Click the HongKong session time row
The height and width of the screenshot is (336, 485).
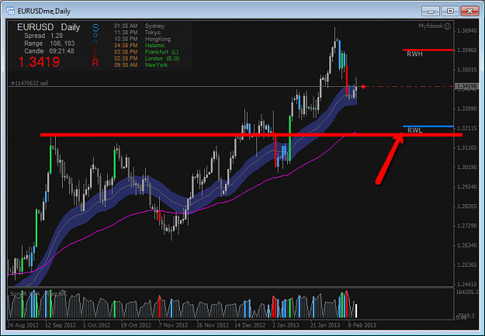pos(142,39)
